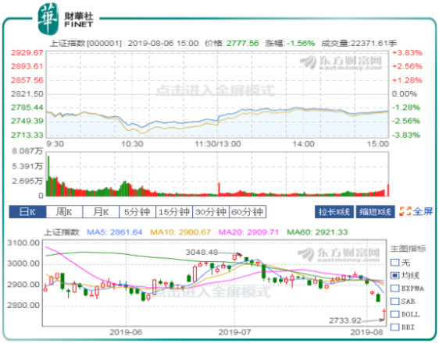Click eastmoney watermark logo in intraday chart

[x=341, y=62]
